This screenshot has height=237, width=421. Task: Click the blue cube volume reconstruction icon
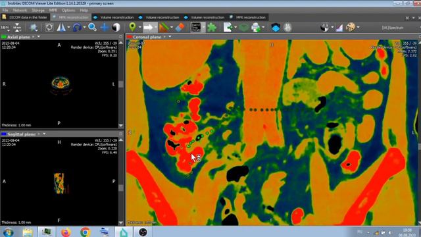[276, 28]
